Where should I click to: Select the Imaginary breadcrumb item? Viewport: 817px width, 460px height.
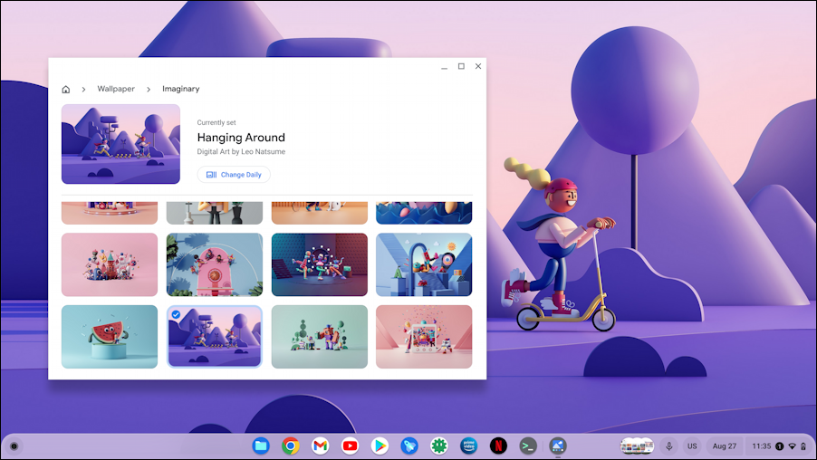click(x=181, y=89)
